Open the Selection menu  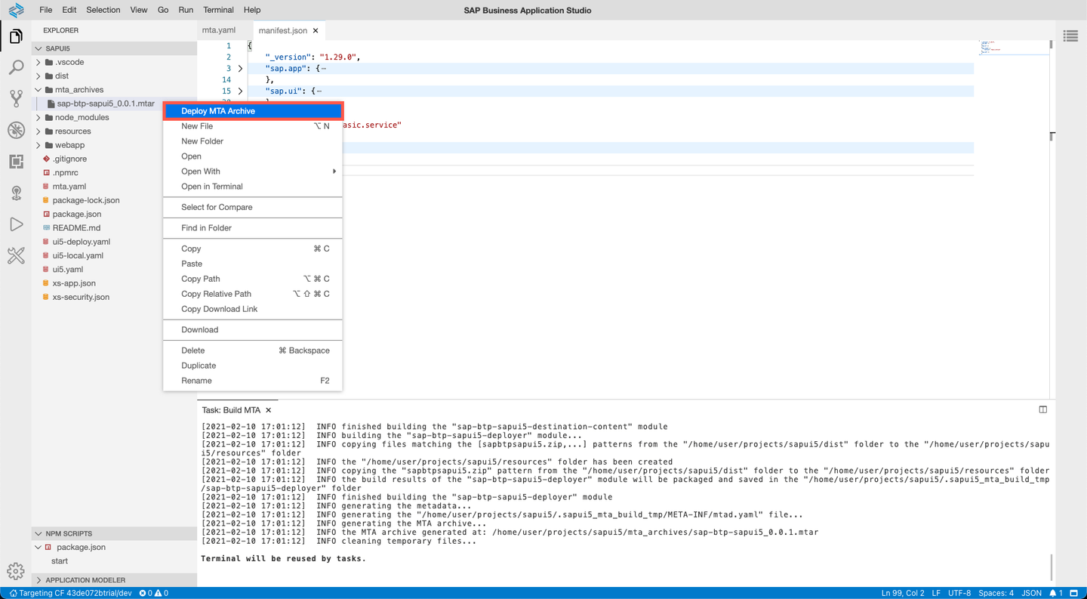pos(103,10)
